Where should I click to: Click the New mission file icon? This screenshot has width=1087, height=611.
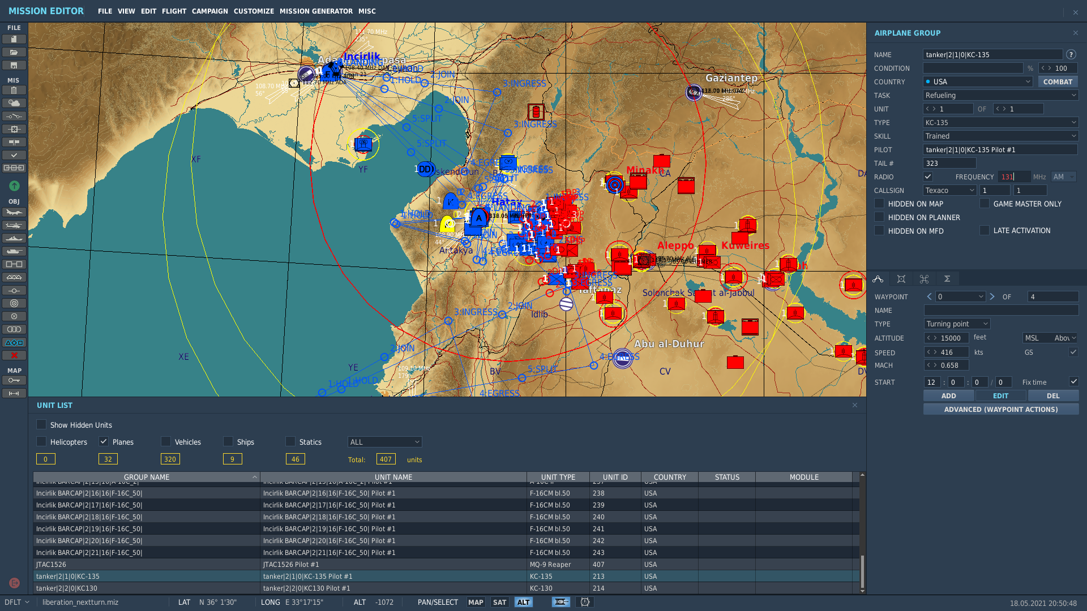[14, 39]
